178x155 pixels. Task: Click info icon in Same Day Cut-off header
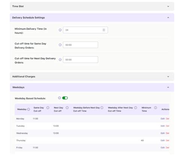pos(48,108)
